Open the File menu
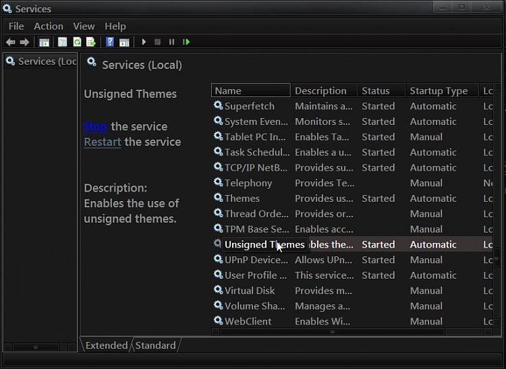506x369 pixels. coord(16,26)
